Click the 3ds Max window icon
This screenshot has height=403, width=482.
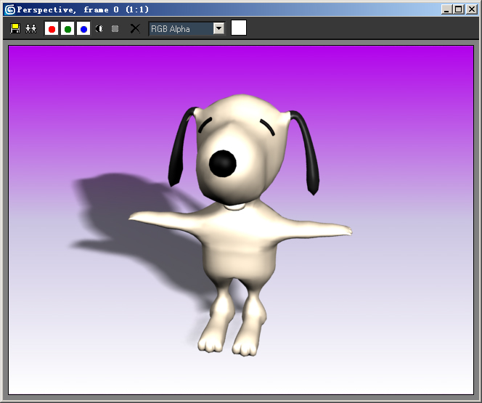tap(10, 9)
